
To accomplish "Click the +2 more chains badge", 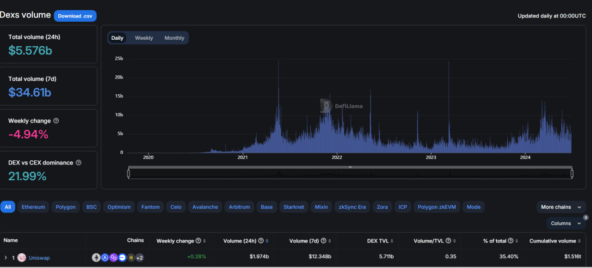I will coord(139,258).
